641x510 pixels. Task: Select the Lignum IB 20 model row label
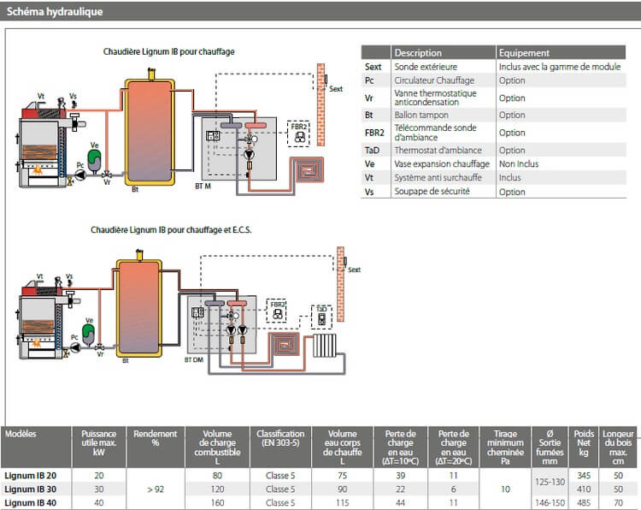pos(31,474)
